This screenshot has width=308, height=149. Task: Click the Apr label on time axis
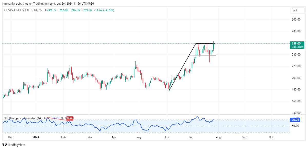pyautogui.click(x=114, y=137)
